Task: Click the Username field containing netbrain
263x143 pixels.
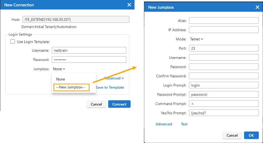Action: (89, 50)
